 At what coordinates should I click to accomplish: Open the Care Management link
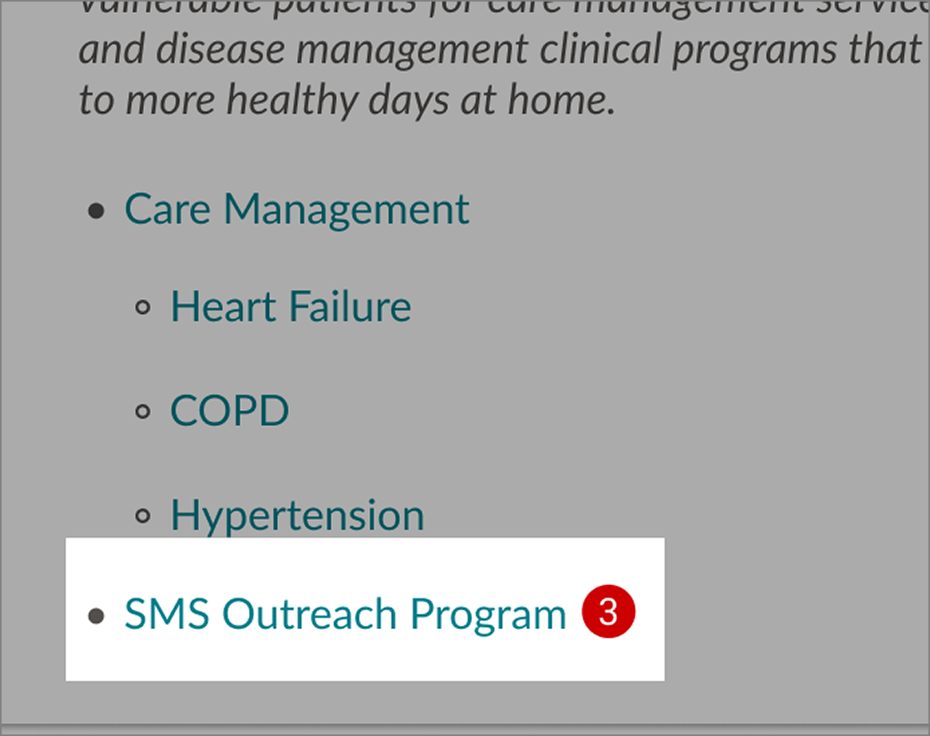[x=296, y=209]
